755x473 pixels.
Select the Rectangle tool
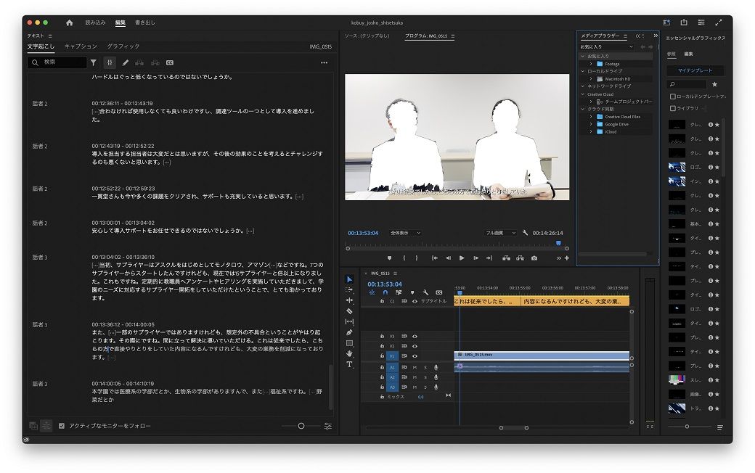(350, 343)
